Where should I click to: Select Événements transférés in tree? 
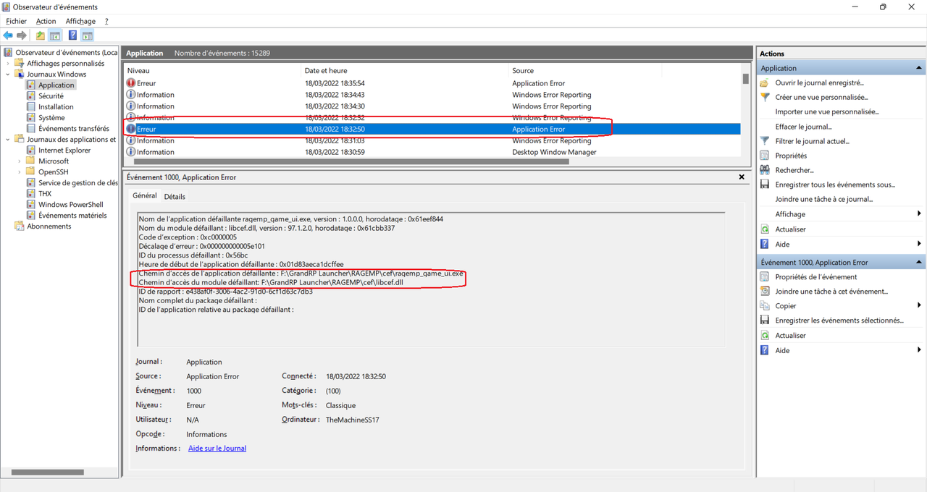[x=74, y=128]
